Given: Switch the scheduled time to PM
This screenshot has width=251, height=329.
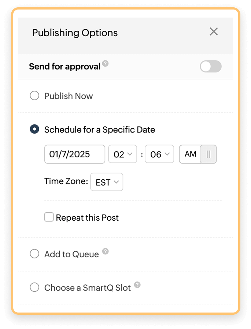Looking at the screenshot, I should [208, 154].
